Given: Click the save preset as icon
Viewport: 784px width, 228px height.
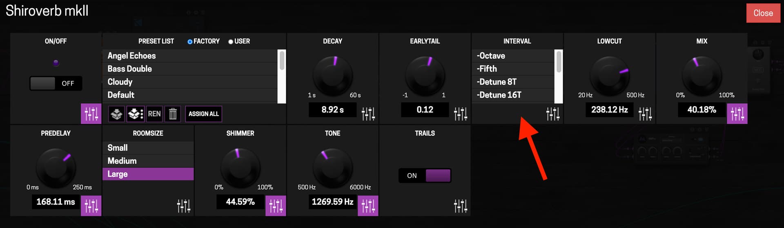Looking at the screenshot, I should click(x=136, y=114).
